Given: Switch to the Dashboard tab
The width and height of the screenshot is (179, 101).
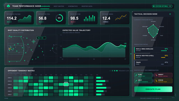Looking at the screenshot, I should pyautogui.click(x=45, y=6).
